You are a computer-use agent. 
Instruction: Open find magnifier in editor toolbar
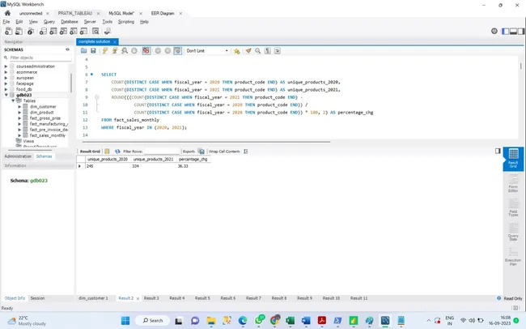pyautogui.click(x=257, y=51)
